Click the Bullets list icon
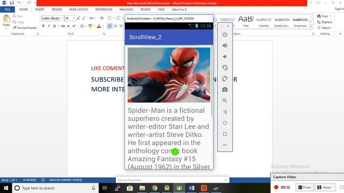Image resolution: width=344 pixels, height=193 pixels. (x=110, y=18)
